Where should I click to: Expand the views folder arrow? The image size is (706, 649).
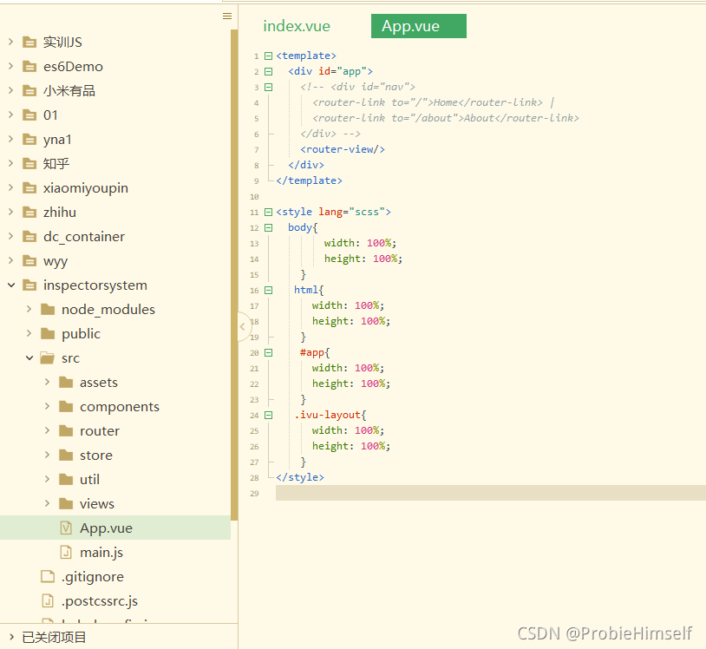(x=48, y=504)
